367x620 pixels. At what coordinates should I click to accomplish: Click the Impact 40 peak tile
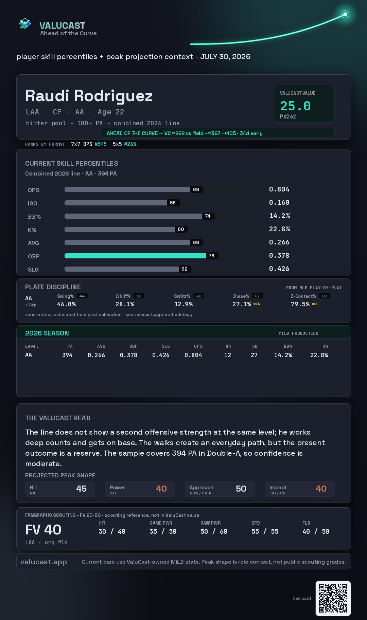300,489
